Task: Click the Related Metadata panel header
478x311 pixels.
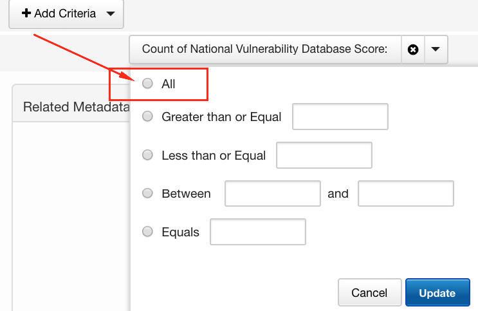Action: tap(71, 107)
